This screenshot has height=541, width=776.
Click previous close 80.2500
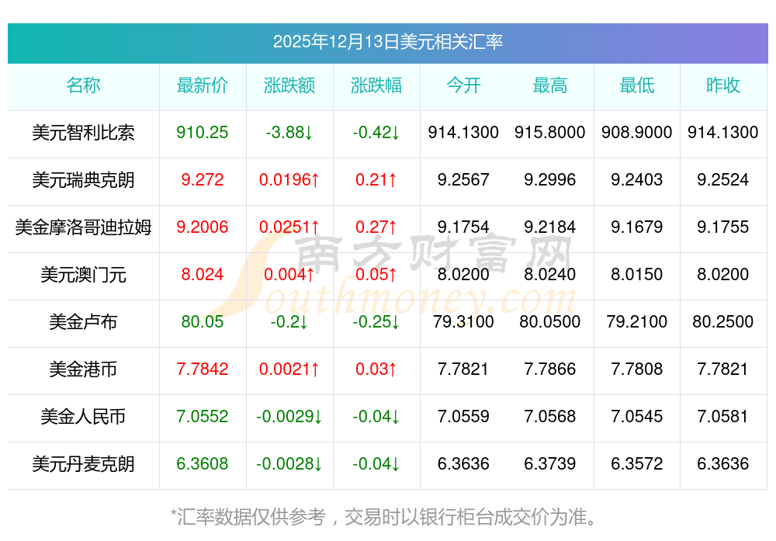pos(722,322)
